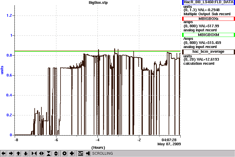The height and width of the screenshot is (157, 235).
Task: Click the pan down arrow button
Action: 26,153
